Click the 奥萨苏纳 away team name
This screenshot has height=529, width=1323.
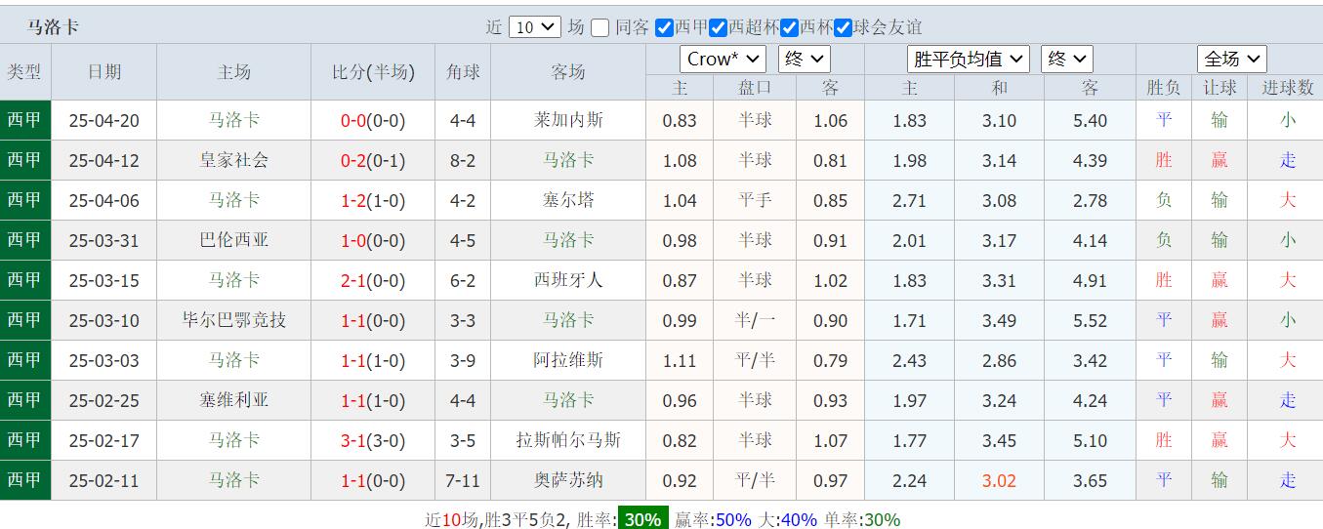pyautogui.click(x=568, y=480)
